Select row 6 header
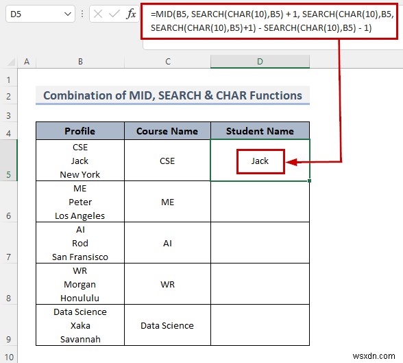The image size is (403, 363). (x=8, y=202)
